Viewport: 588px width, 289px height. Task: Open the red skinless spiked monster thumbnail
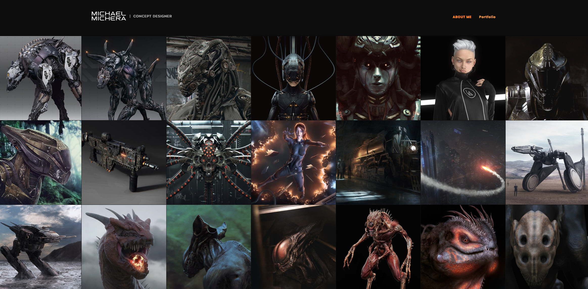coord(378,247)
